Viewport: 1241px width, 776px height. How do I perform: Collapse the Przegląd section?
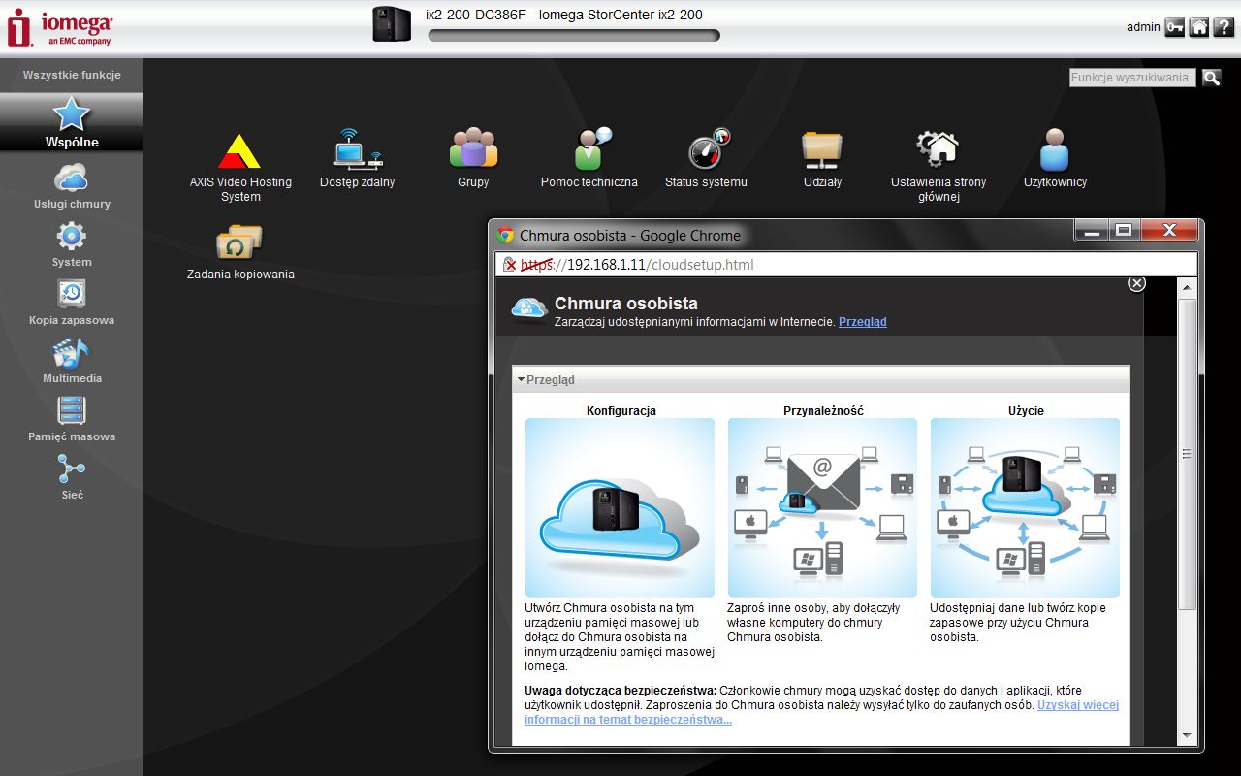point(522,380)
